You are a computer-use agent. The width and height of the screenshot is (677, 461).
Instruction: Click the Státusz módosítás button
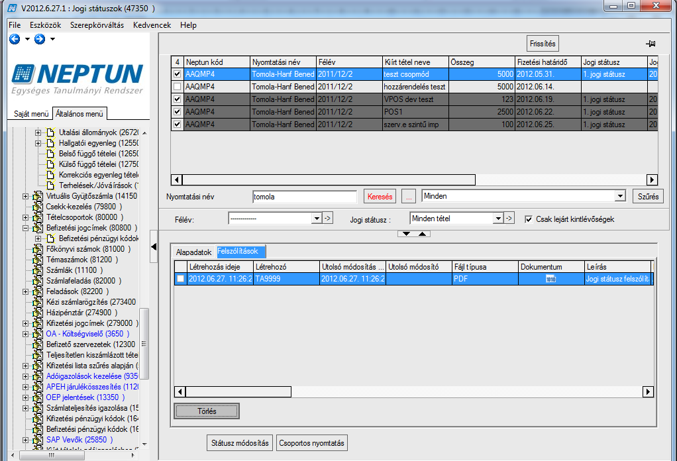(x=240, y=443)
